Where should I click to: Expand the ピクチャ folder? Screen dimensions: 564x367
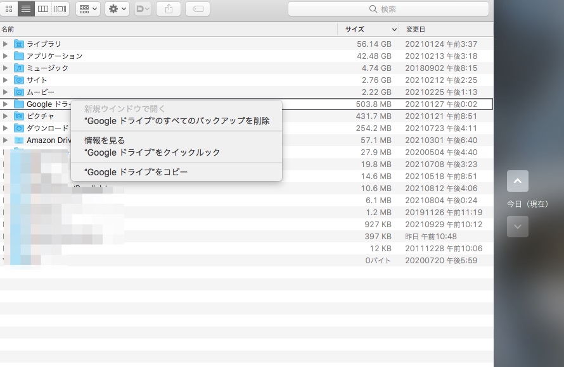pos(5,116)
